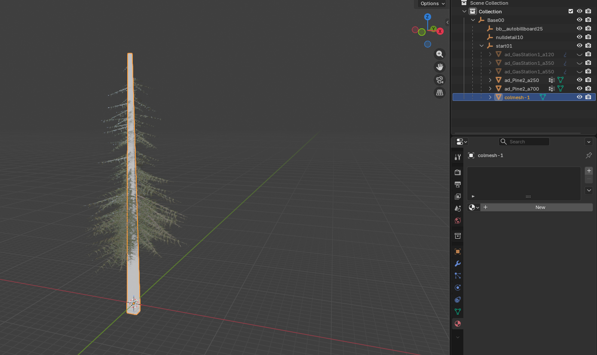Switch perspective/orthographic with the grid icon
Screen dimensions: 597x355
tap(440, 92)
